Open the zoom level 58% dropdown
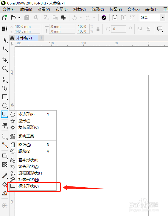The height and width of the screenshot is (216, 168). (x=163, y=18)
